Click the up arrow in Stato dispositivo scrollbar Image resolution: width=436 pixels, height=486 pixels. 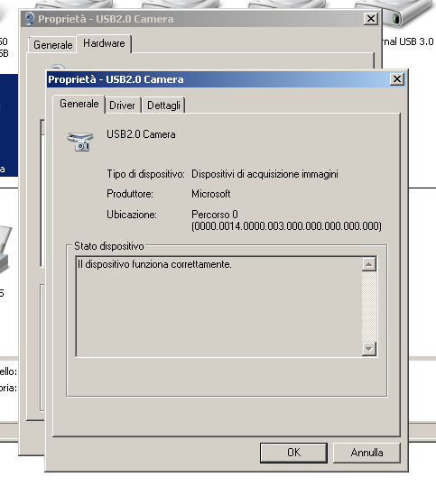(369, 264)
